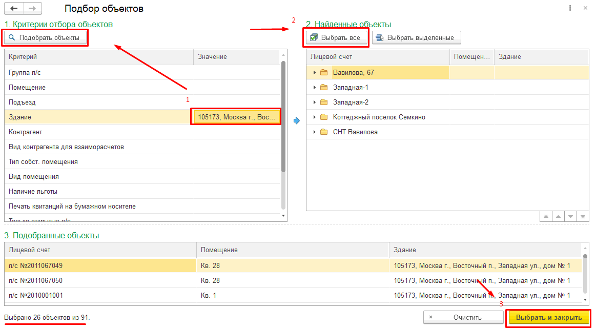Select the Контрагент criterion row
The width and height of the screenshot is (596, 329).
click(97, 132)
